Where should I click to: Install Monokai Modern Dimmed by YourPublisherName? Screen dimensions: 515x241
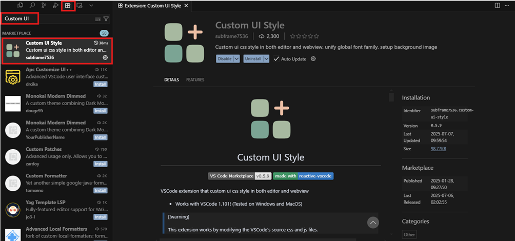click(100, 137)
